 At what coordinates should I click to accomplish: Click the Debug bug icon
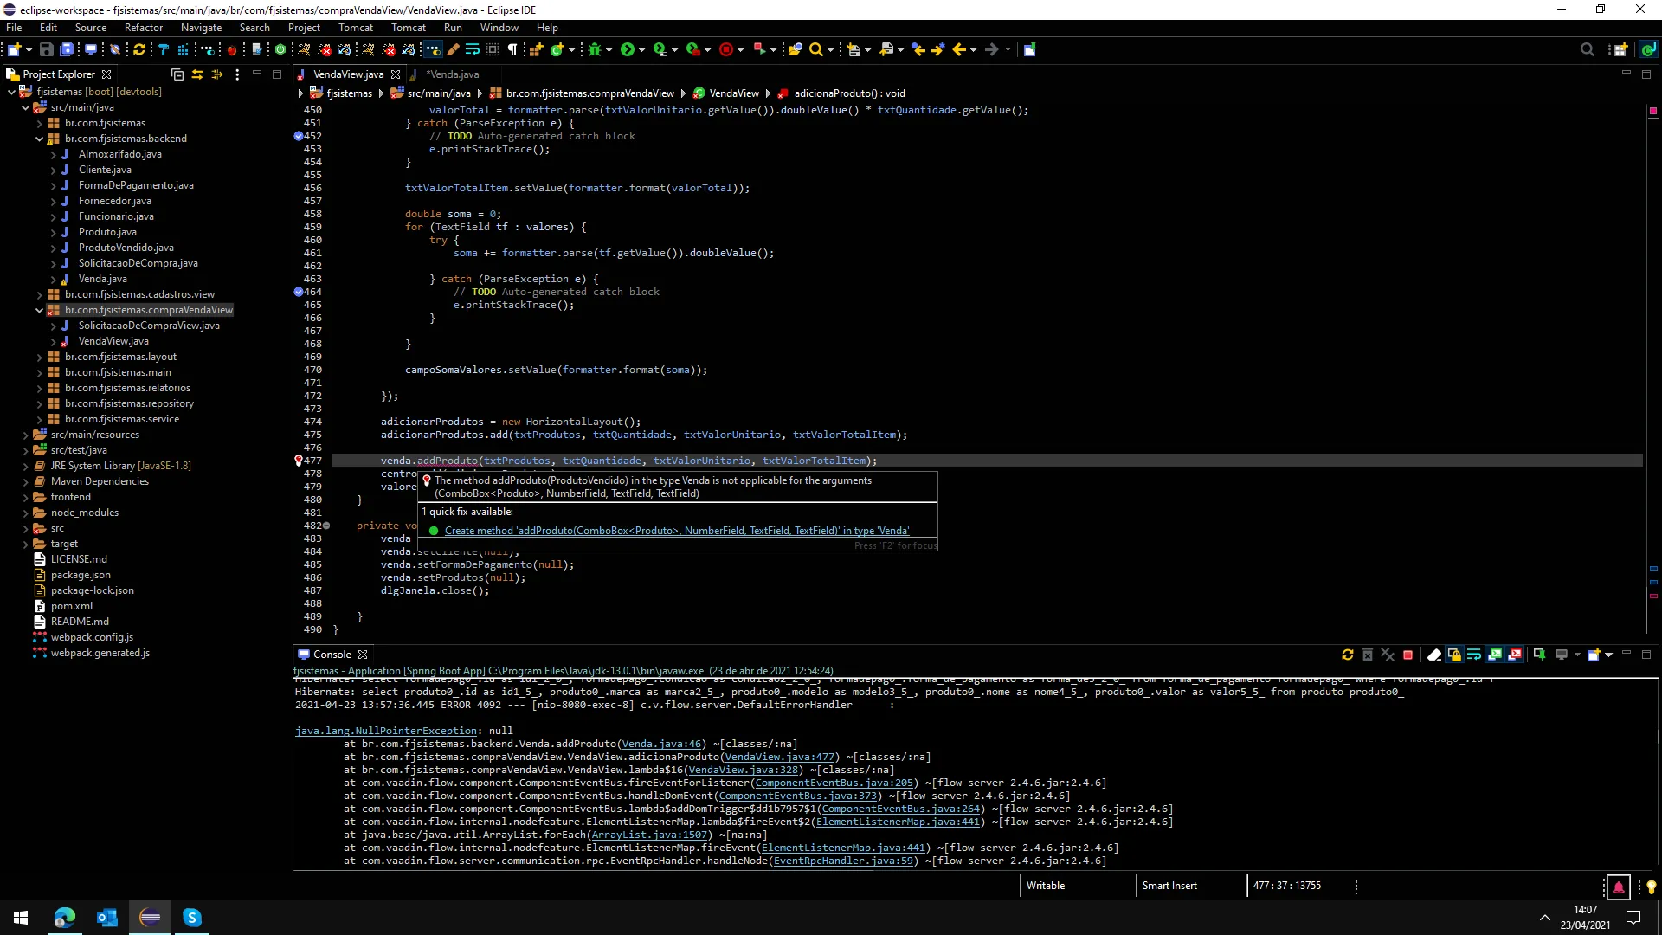click(x=595, y=49)
